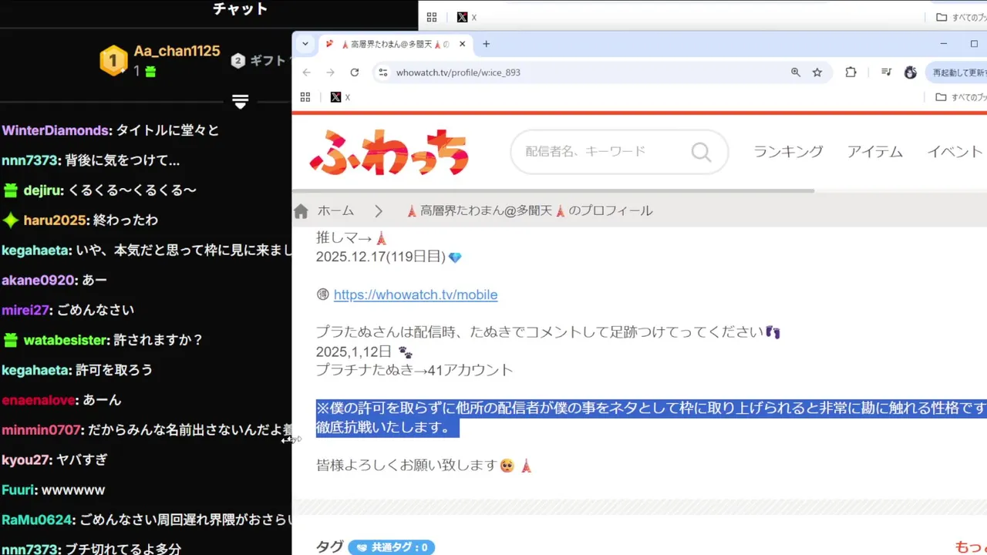Click chat username mirei27
987x555 pixels.
(x=25, y=310)
